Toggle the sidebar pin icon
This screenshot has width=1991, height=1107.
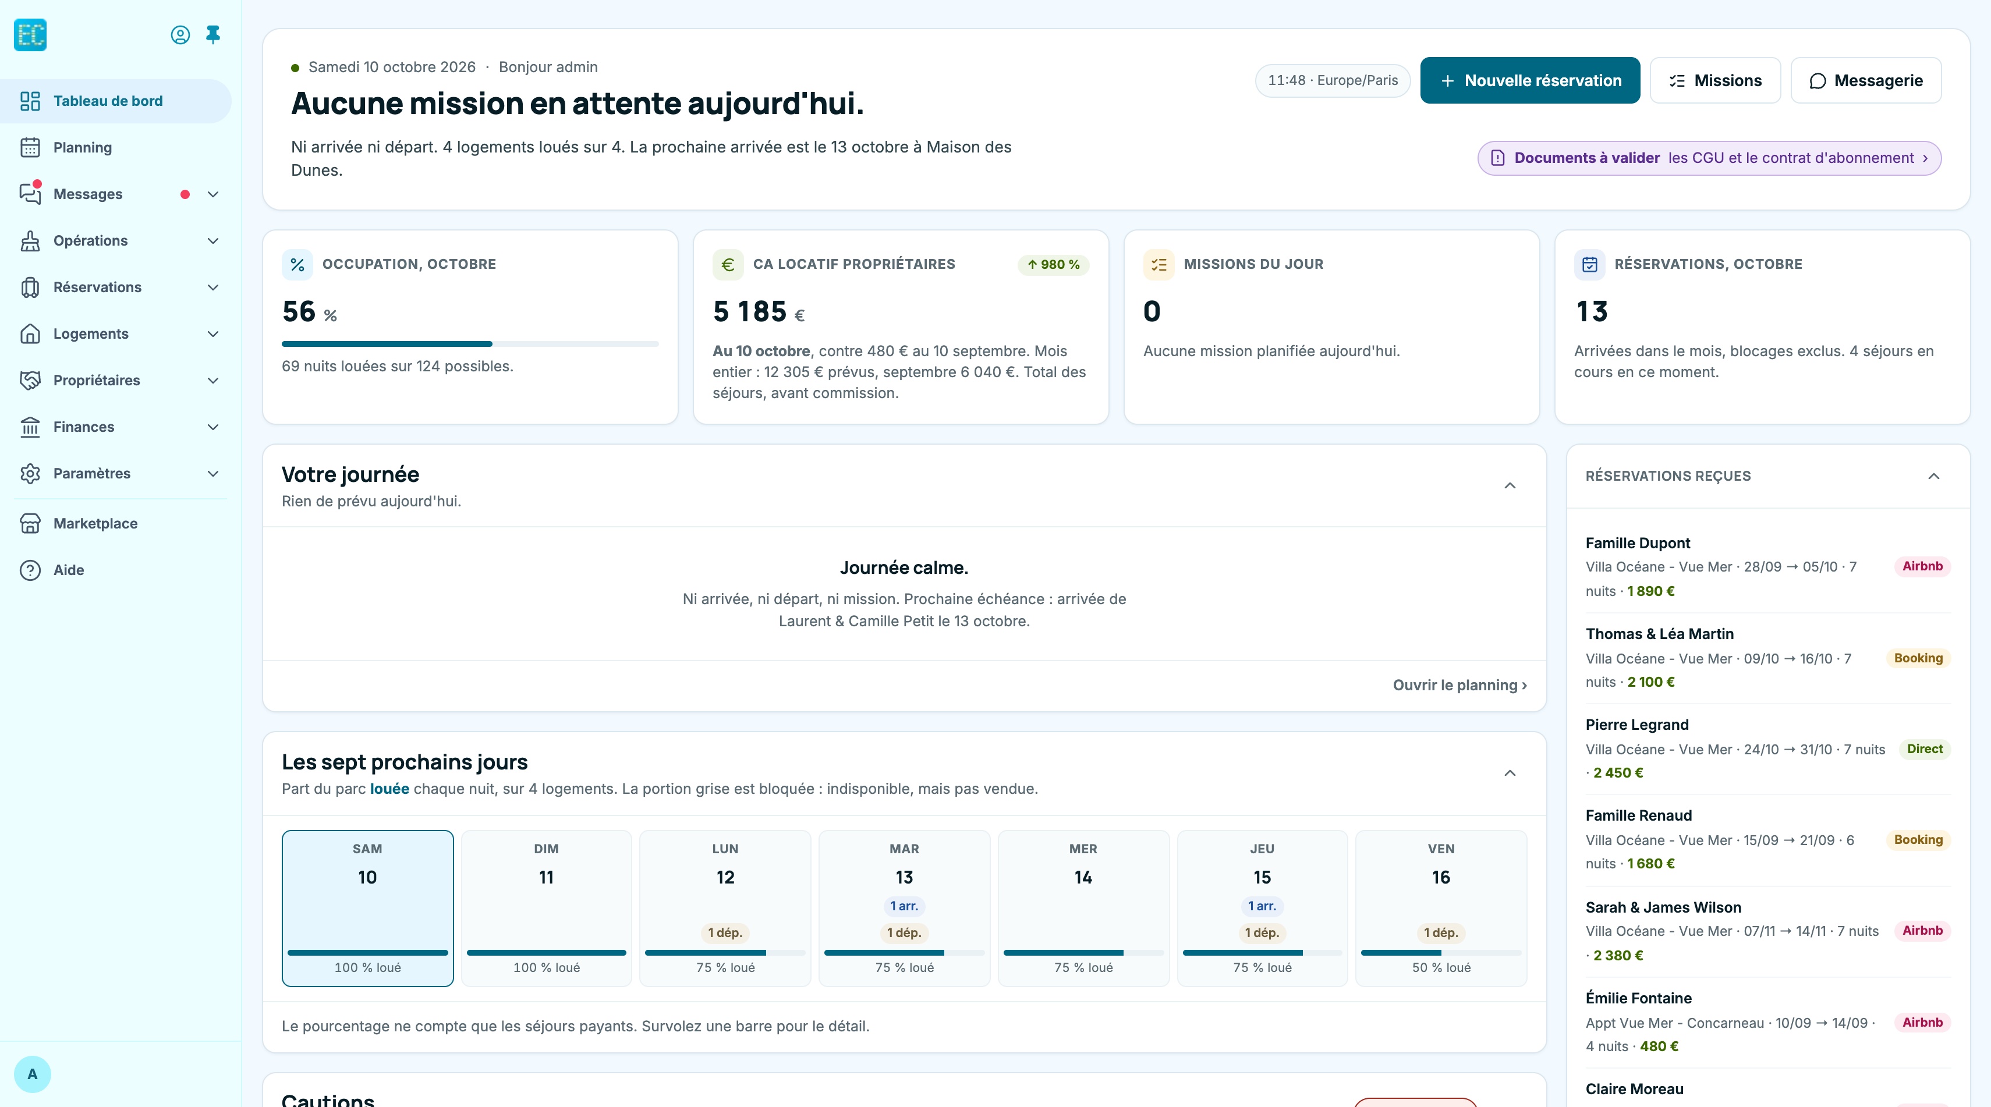(x=213, y=35)
